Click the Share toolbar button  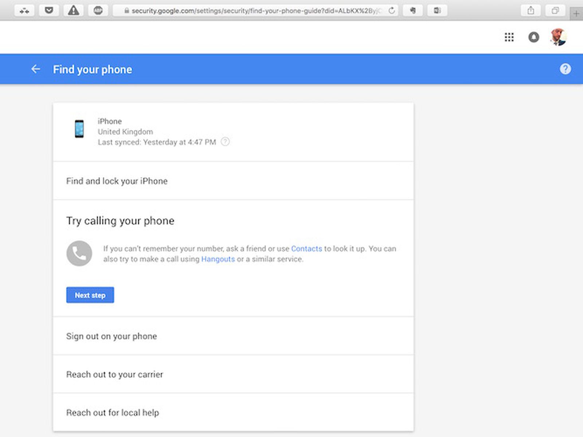531,11
